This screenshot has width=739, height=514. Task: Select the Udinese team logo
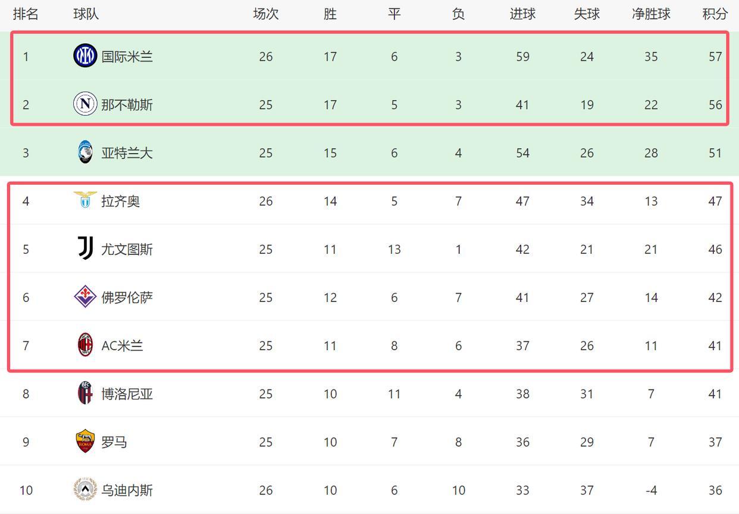85,490
